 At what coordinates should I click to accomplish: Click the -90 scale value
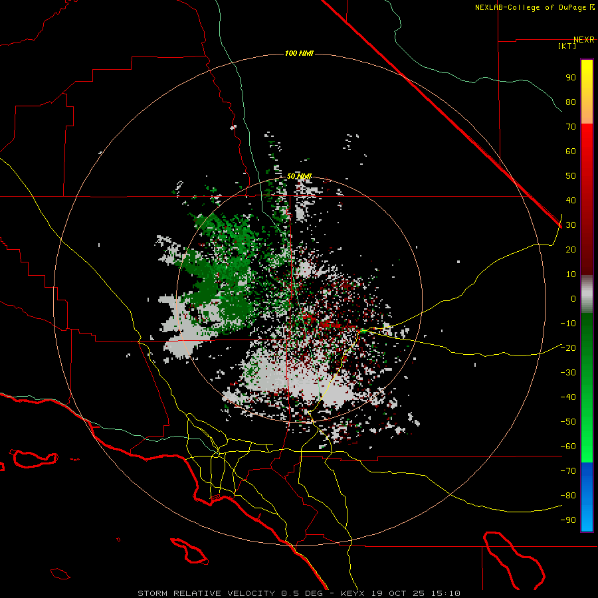568,520
